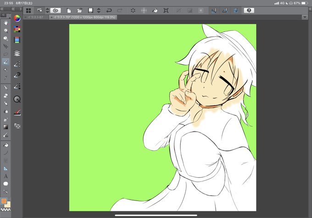Open the Material palette
Viewport: 312px width, 218px height.
tap(17, 126)
